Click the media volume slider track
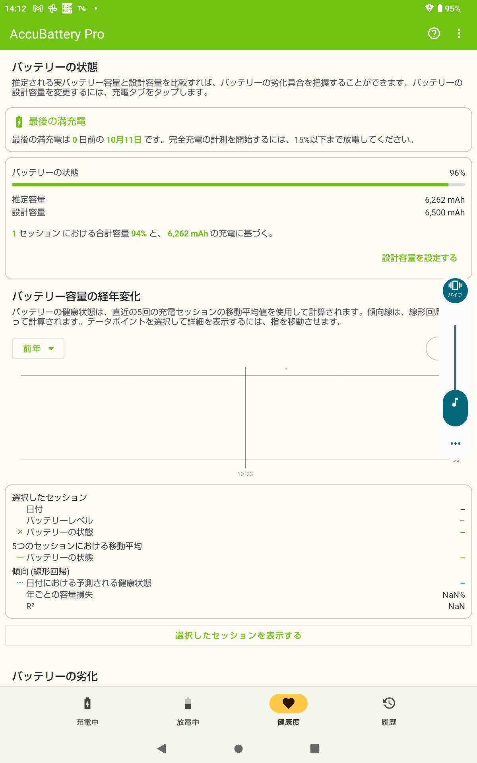 tap(455, 358)
